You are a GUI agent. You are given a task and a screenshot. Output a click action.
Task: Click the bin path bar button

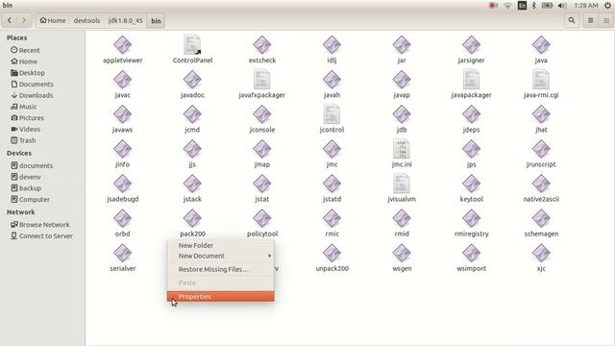[x=156, y=20]
